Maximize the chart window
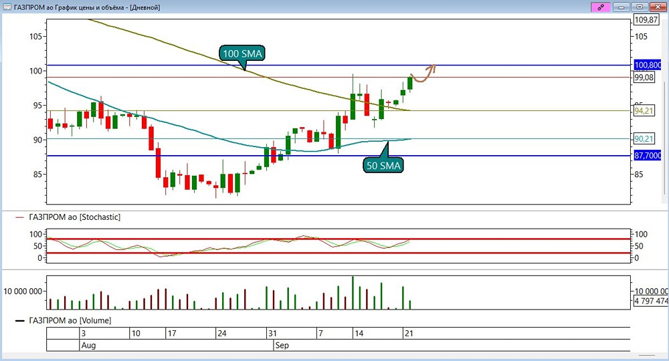The height and width of the screenshot is (361, 669). 640,7
